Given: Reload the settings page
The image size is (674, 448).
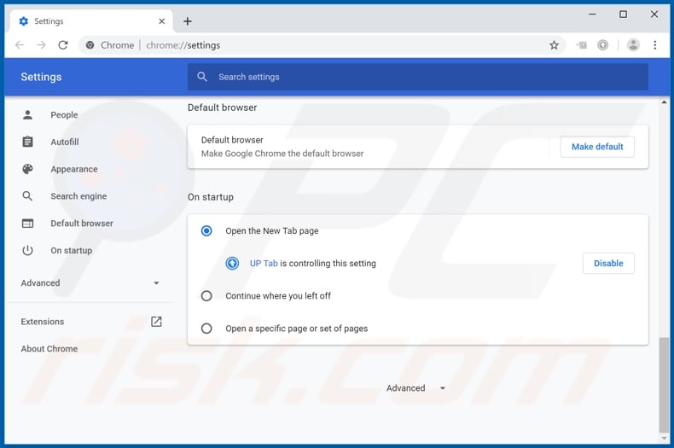Looking at the screenshot, I should tap(63, 45).
